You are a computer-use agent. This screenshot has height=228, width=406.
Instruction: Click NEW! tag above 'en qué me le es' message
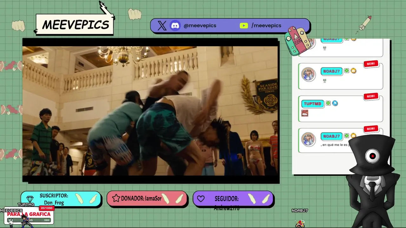371,129
